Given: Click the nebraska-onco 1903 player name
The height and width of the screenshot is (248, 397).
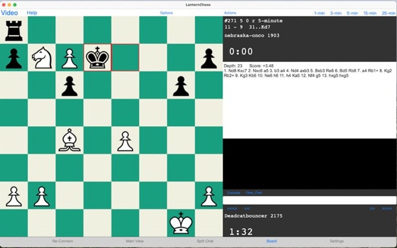Looking at the screenshot, I should pos(252,35).
